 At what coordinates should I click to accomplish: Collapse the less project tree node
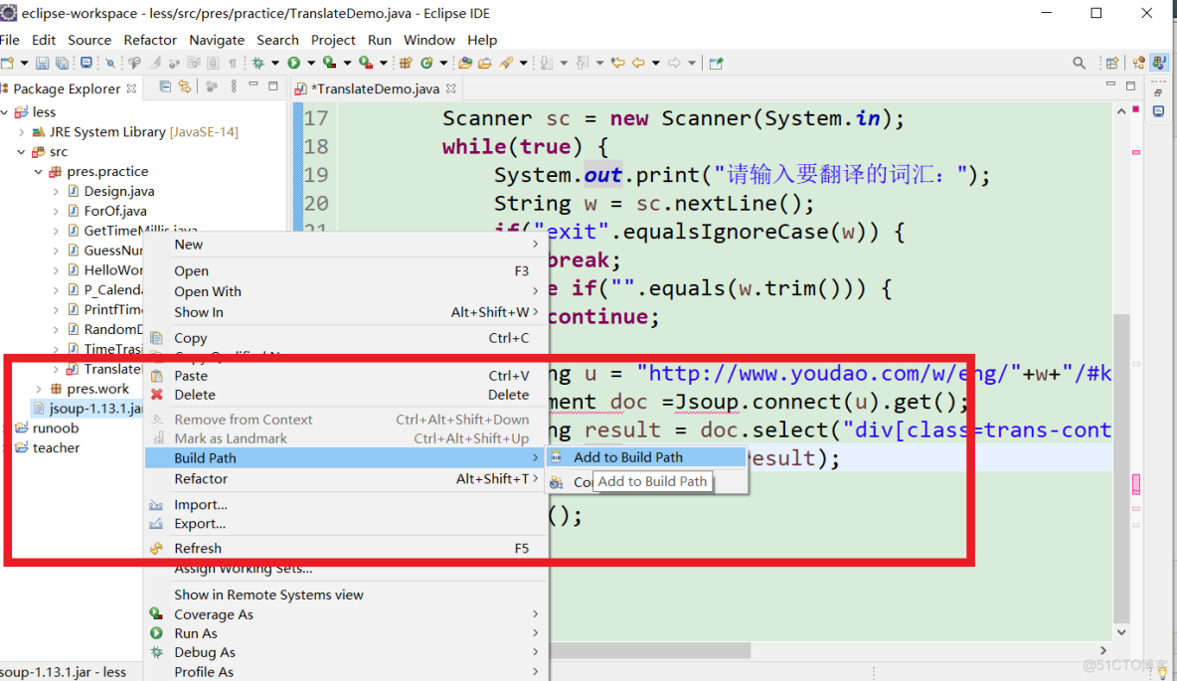[x=5, y=112]
